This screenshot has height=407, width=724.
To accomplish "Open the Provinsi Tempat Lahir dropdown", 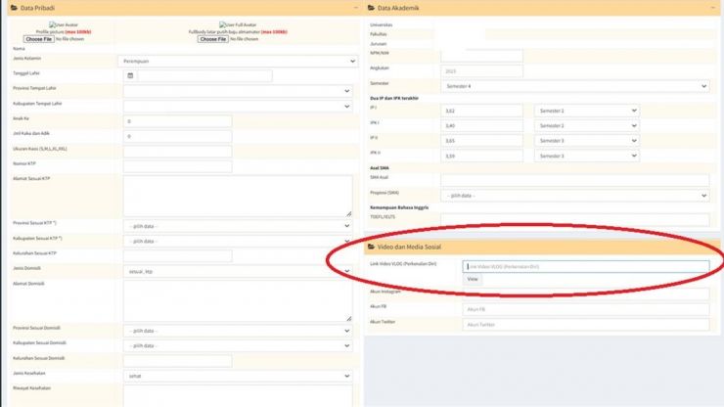I will point(238,91).
